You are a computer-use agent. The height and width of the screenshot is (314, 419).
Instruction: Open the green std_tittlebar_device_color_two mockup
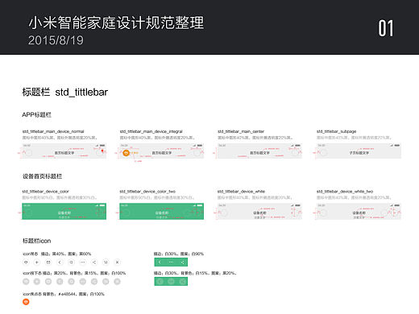tap(161, 211)
